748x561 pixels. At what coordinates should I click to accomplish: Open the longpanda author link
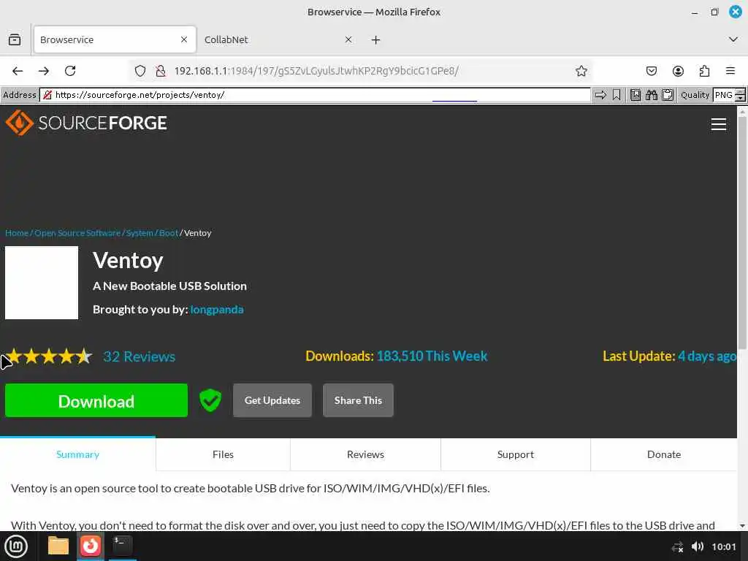coord(216,310)
